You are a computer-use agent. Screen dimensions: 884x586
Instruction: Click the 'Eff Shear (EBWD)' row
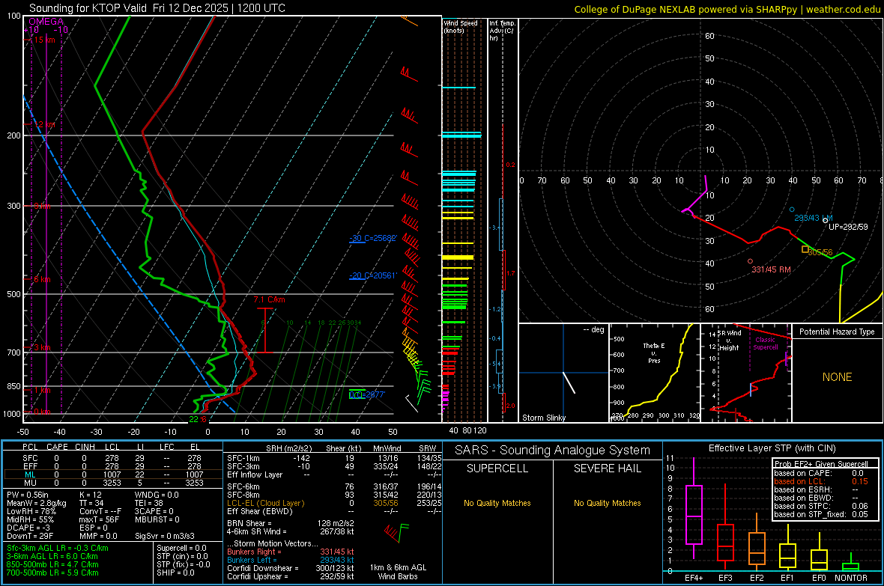click(334, 511)
